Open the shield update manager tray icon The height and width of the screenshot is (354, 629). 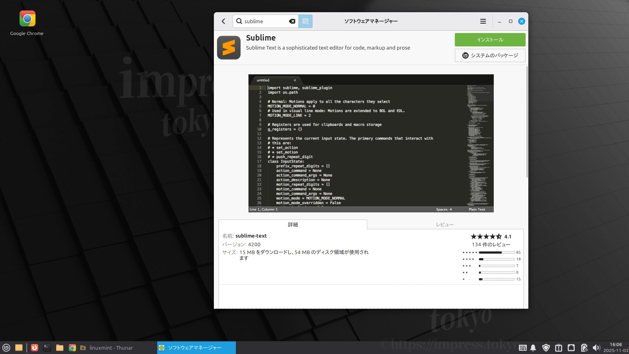pyautogui.click(x=546, y=348)
